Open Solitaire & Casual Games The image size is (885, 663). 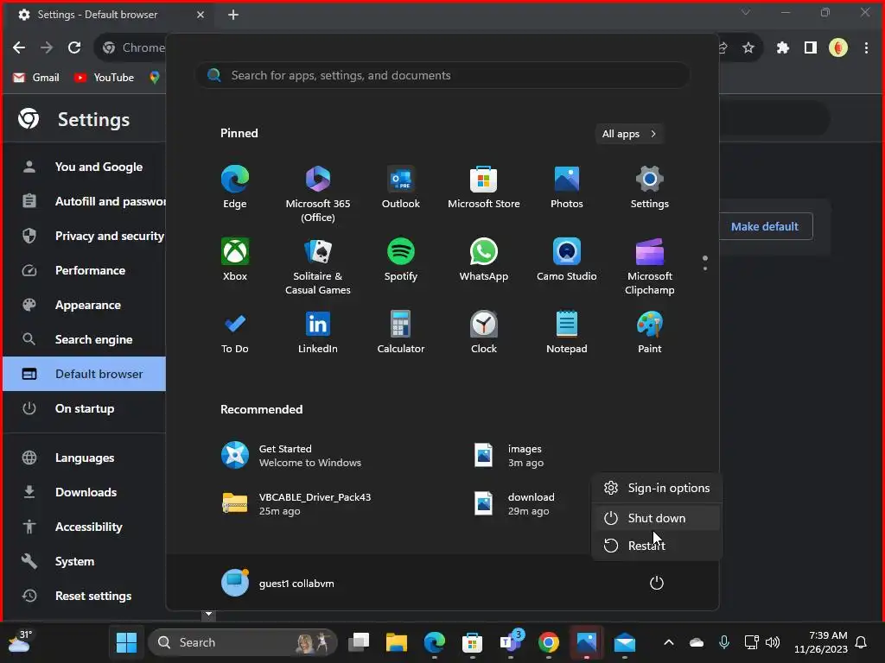[x=318, y=266]
